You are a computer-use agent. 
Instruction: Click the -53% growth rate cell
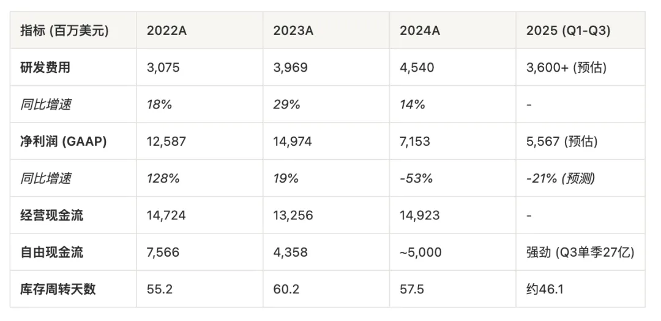[416, 178]
